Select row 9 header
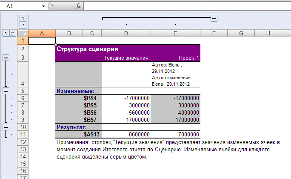 pyautogui.click(x=23, y=120)
